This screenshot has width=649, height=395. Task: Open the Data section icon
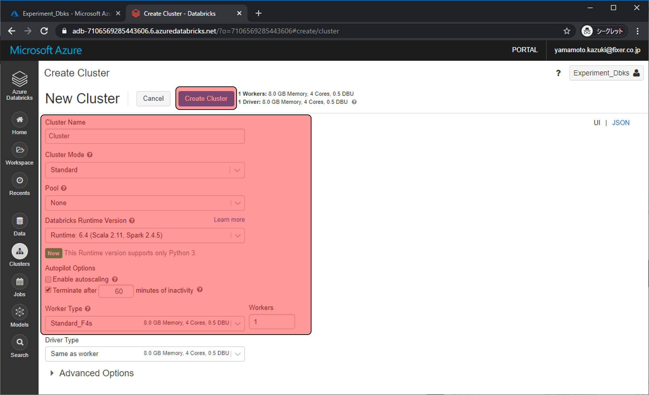[x=20, y=221]
